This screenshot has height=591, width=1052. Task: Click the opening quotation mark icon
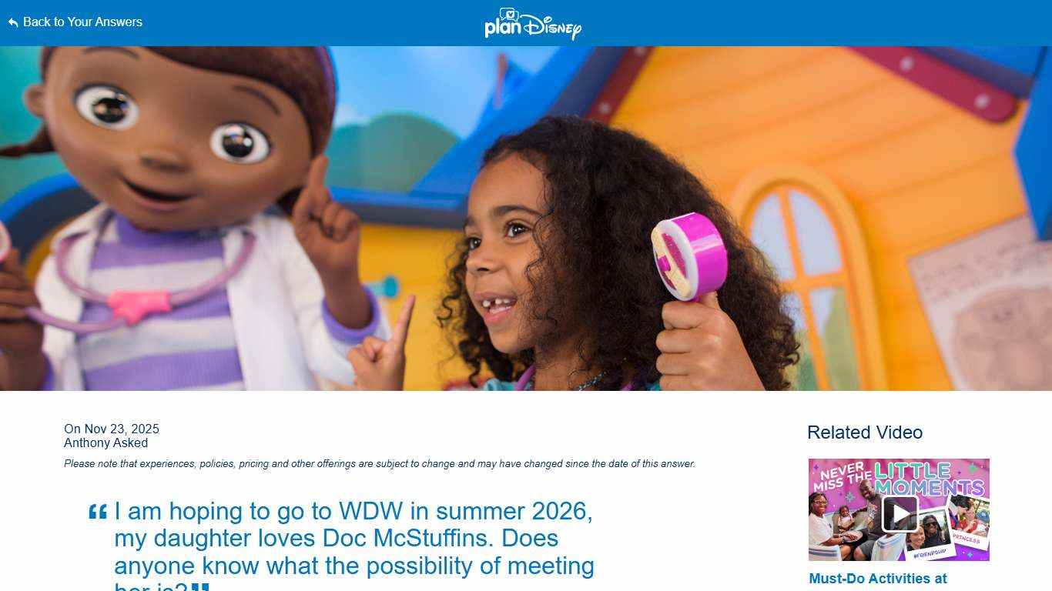(x=98, y=512)
